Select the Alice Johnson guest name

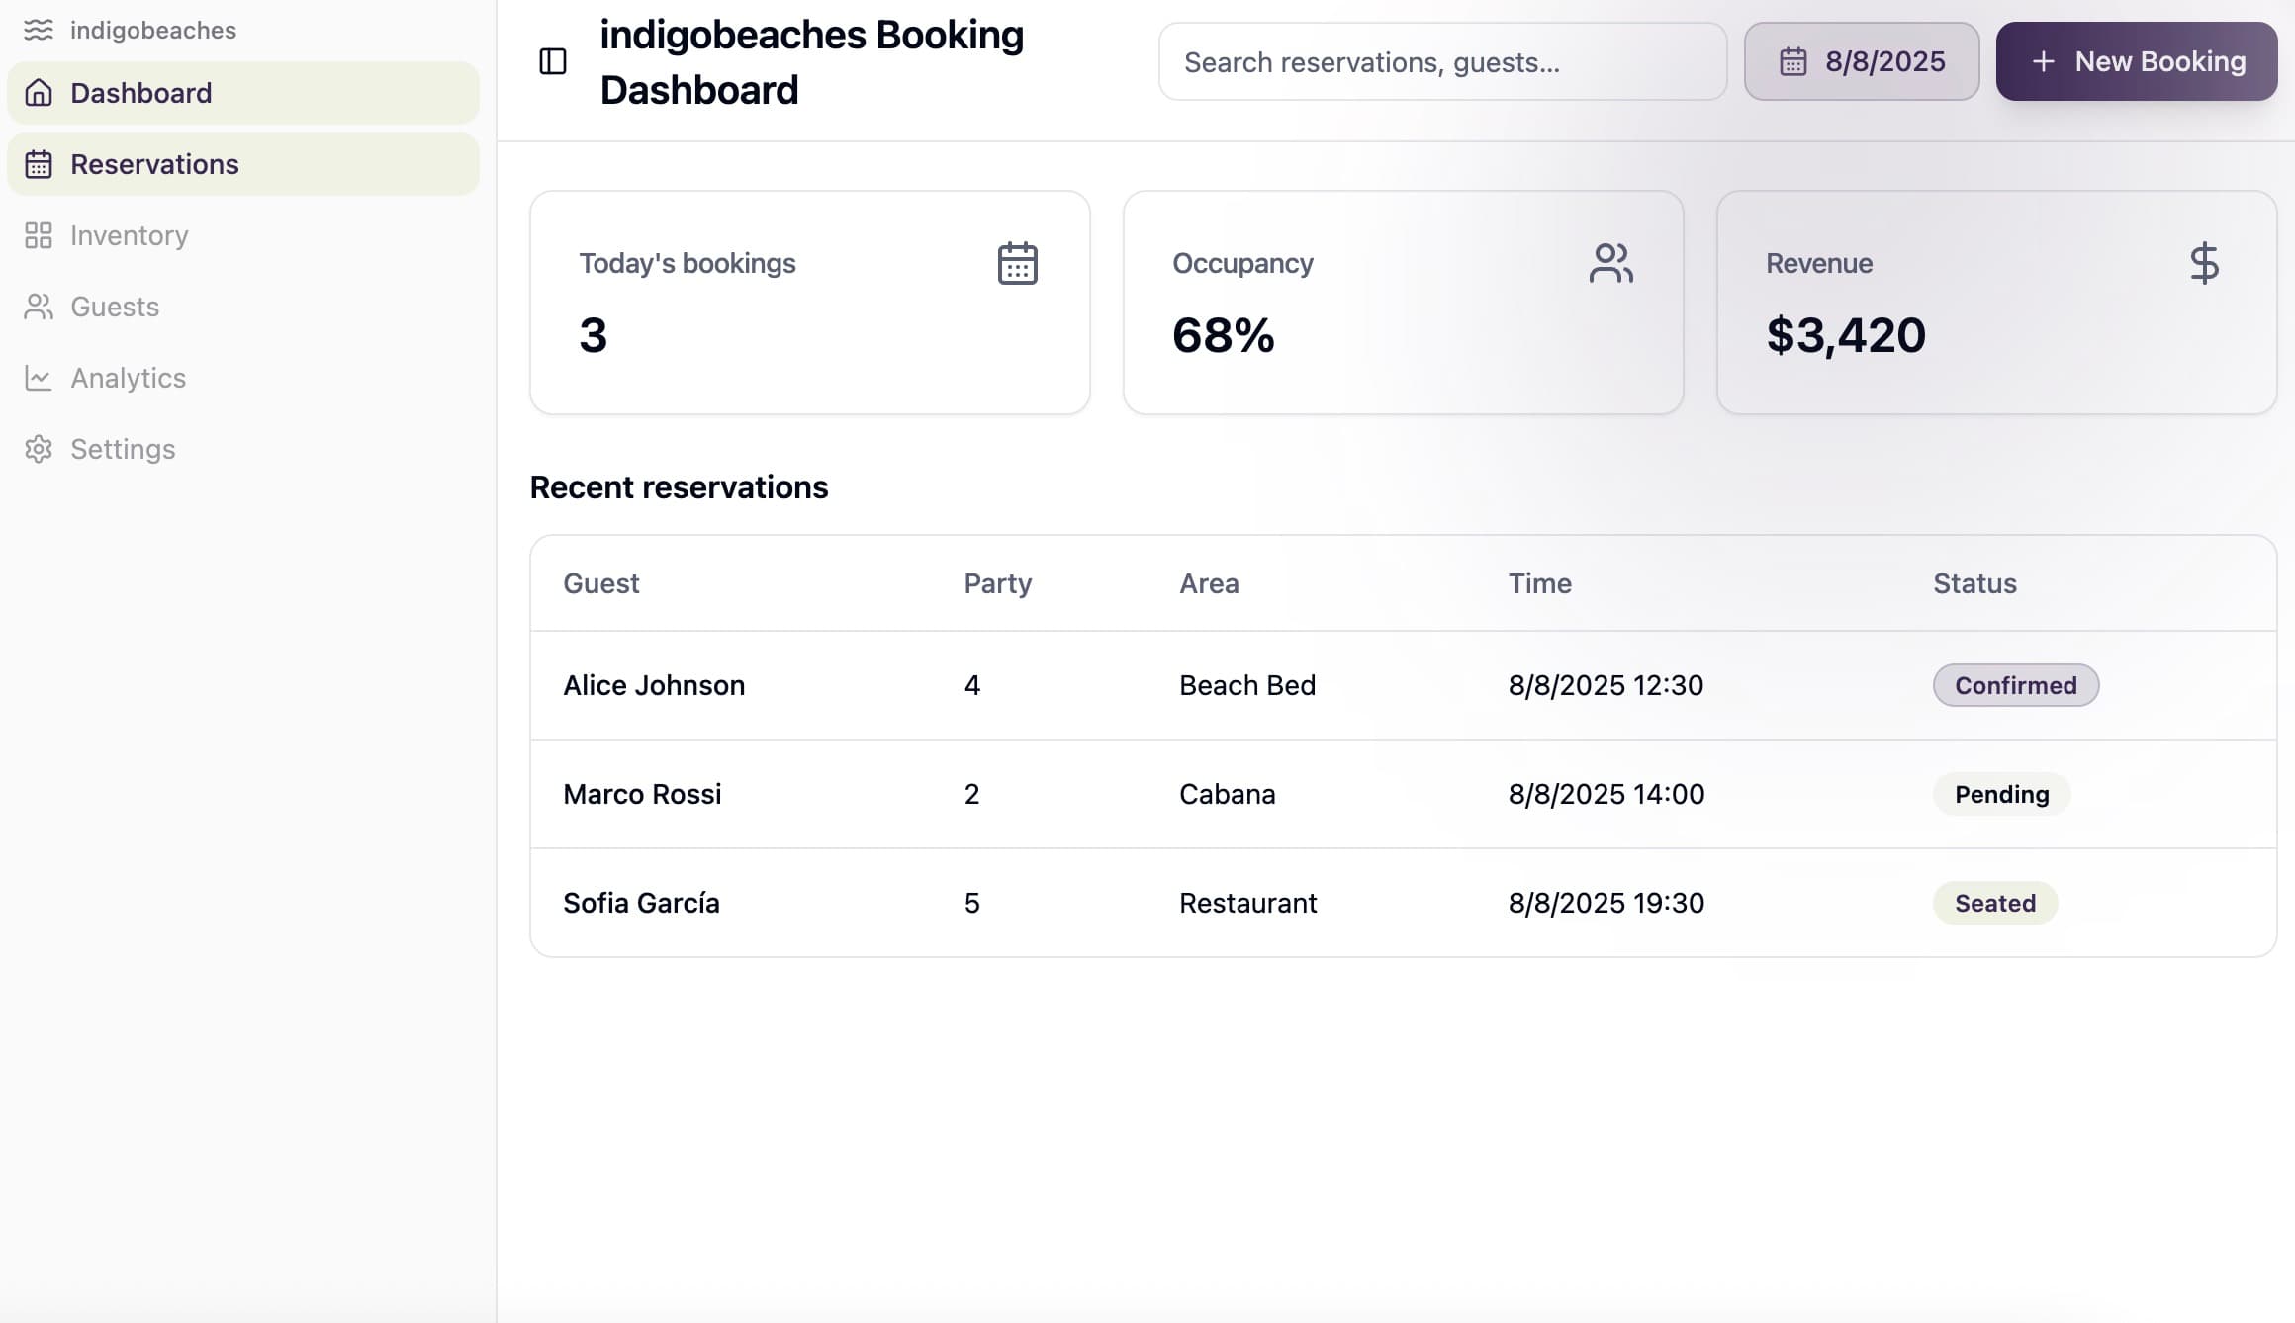pos(654,685)
